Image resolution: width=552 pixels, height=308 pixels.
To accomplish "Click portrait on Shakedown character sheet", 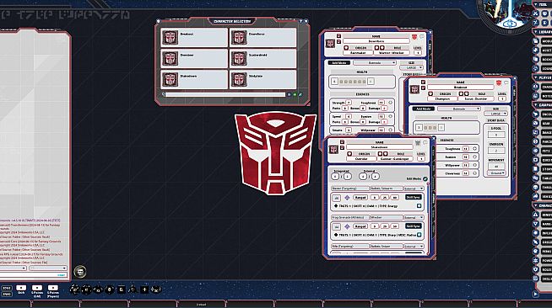I will (333, 150).
